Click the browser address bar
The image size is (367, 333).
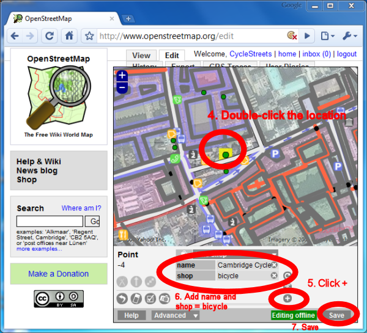pyautogui.click(x=192, y=36)
